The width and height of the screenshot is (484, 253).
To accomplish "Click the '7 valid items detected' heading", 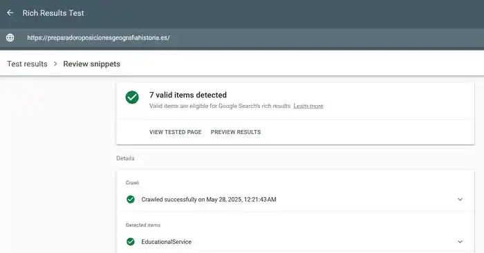I will [188, 95].
